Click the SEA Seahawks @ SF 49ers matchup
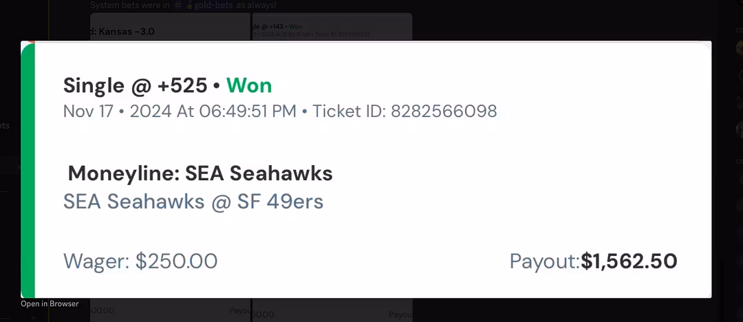The height and width of the screenshot is (322, 743). point(193,202)
